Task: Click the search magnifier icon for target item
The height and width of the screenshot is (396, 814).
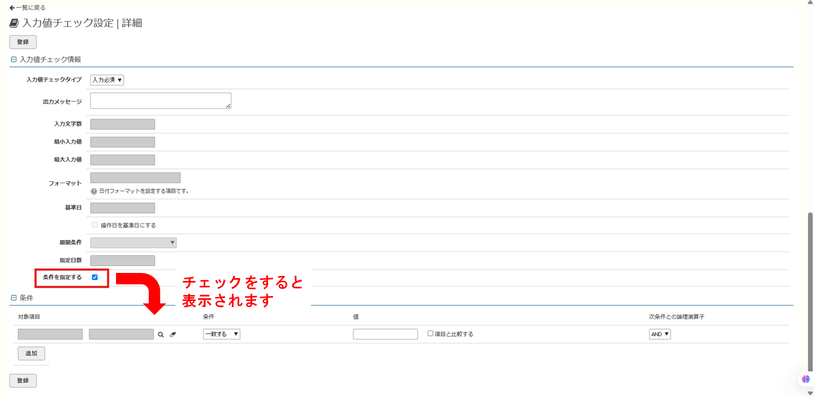Action: (x=161, y=335)
